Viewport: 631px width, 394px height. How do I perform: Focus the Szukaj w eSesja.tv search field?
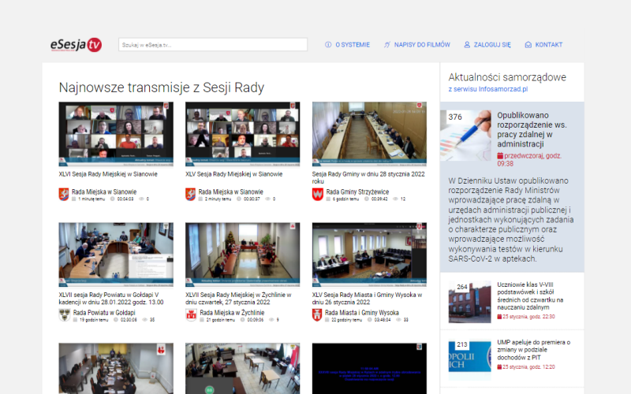212,45
